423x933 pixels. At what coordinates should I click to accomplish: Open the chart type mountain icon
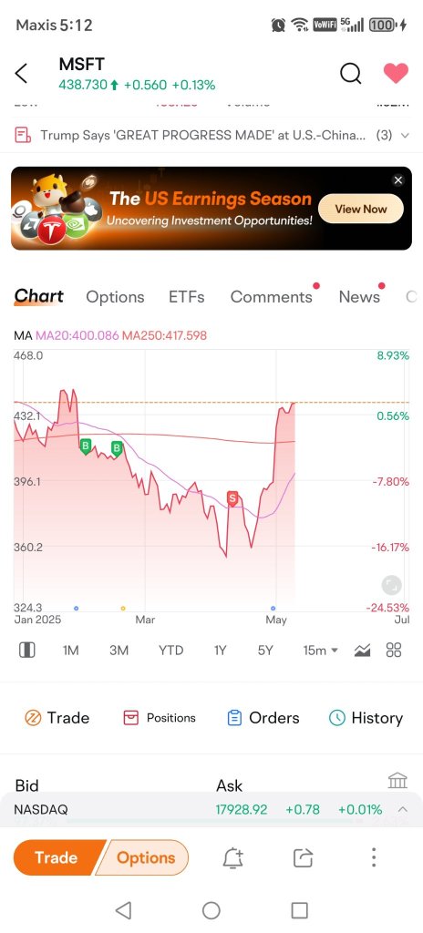pyautogui.click(x=362, y=651)
